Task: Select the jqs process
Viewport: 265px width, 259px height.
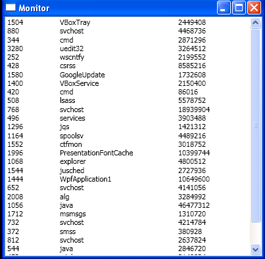Action: pyautogui.click(x=128, y=127)
